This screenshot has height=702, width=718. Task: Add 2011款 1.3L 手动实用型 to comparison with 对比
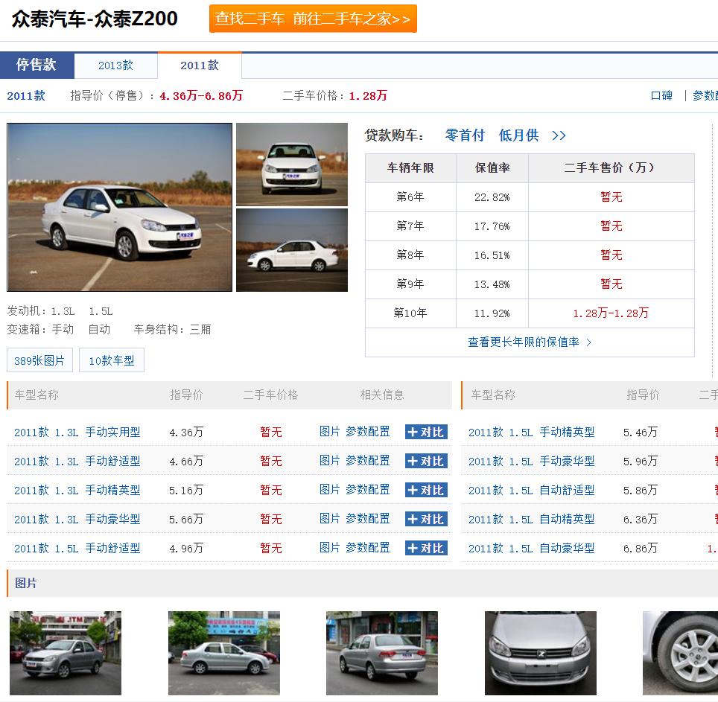tap(425, 432)
